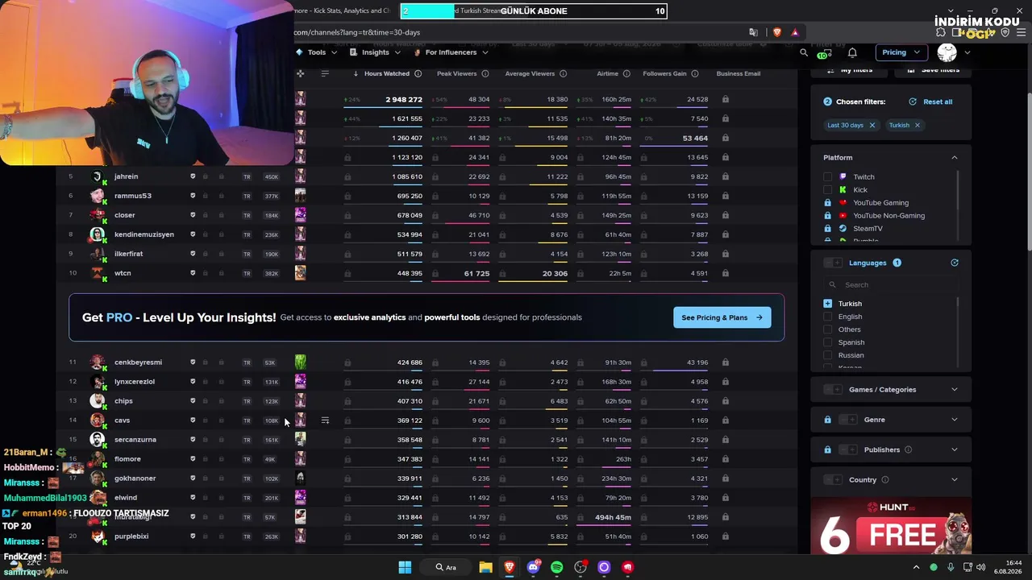
Task: Open the user avatar profile menu
Action: [947, 52]
